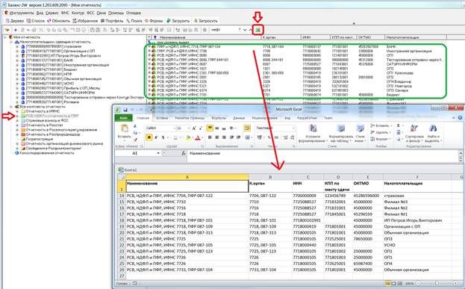Screen dimensions: 465x289
Task: Click the red font color icon
Action: point(198,137)
